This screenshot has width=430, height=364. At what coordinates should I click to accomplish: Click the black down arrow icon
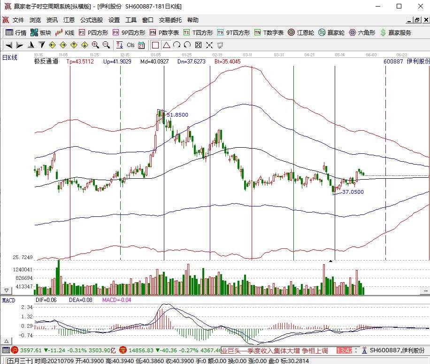tap(42, 45)
